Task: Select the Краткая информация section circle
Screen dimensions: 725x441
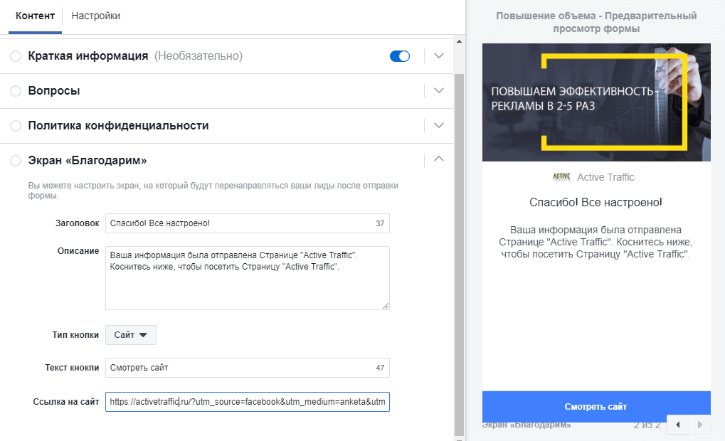Action: [x=16, y=56]
